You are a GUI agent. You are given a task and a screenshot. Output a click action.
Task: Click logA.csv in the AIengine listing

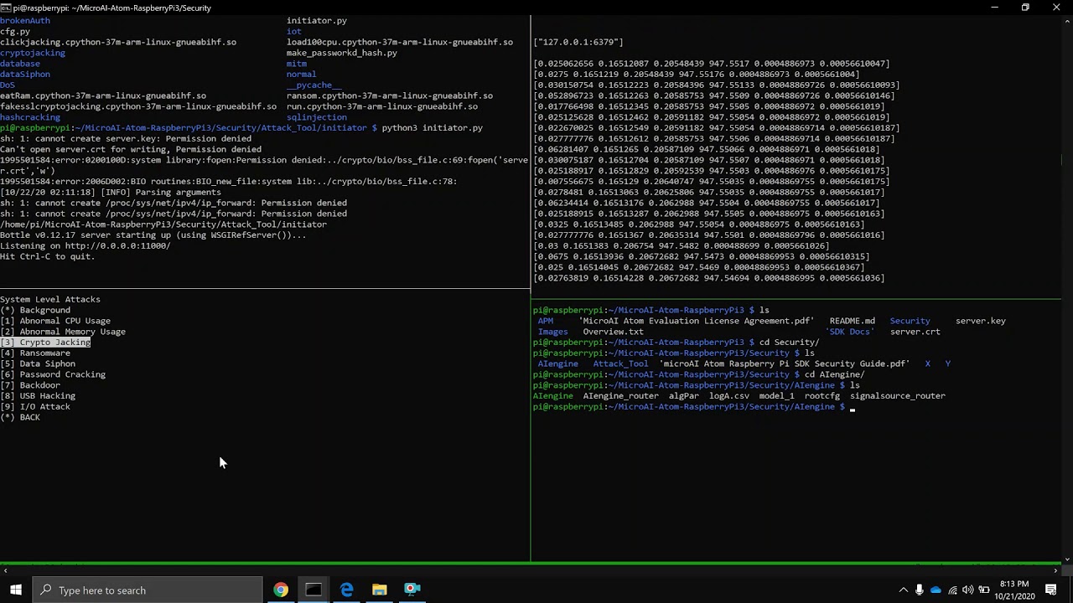(x=729, y=396)
